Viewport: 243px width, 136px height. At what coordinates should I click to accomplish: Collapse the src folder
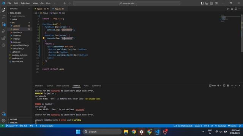pos(13,23)
